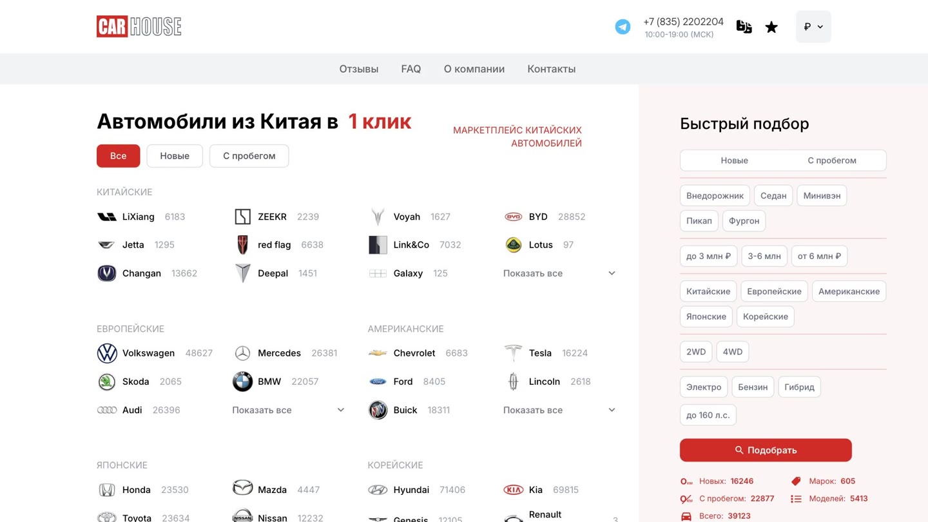Toggle the 4WD drivetrain filter
The height and width of the screenshot is (522, 928).
click(x=733, y=352)
